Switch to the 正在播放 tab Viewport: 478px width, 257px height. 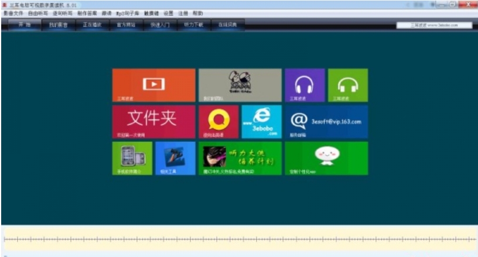click(92, 25)
